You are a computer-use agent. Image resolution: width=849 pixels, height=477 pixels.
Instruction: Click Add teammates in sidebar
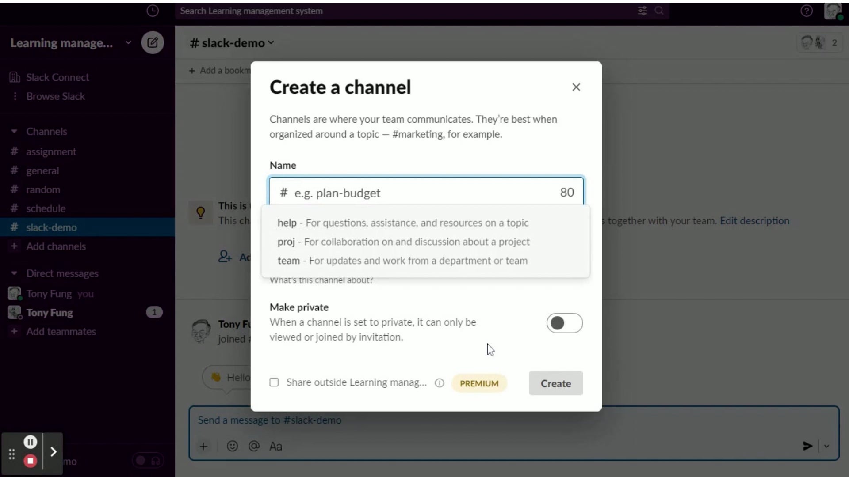coord(61,332)
